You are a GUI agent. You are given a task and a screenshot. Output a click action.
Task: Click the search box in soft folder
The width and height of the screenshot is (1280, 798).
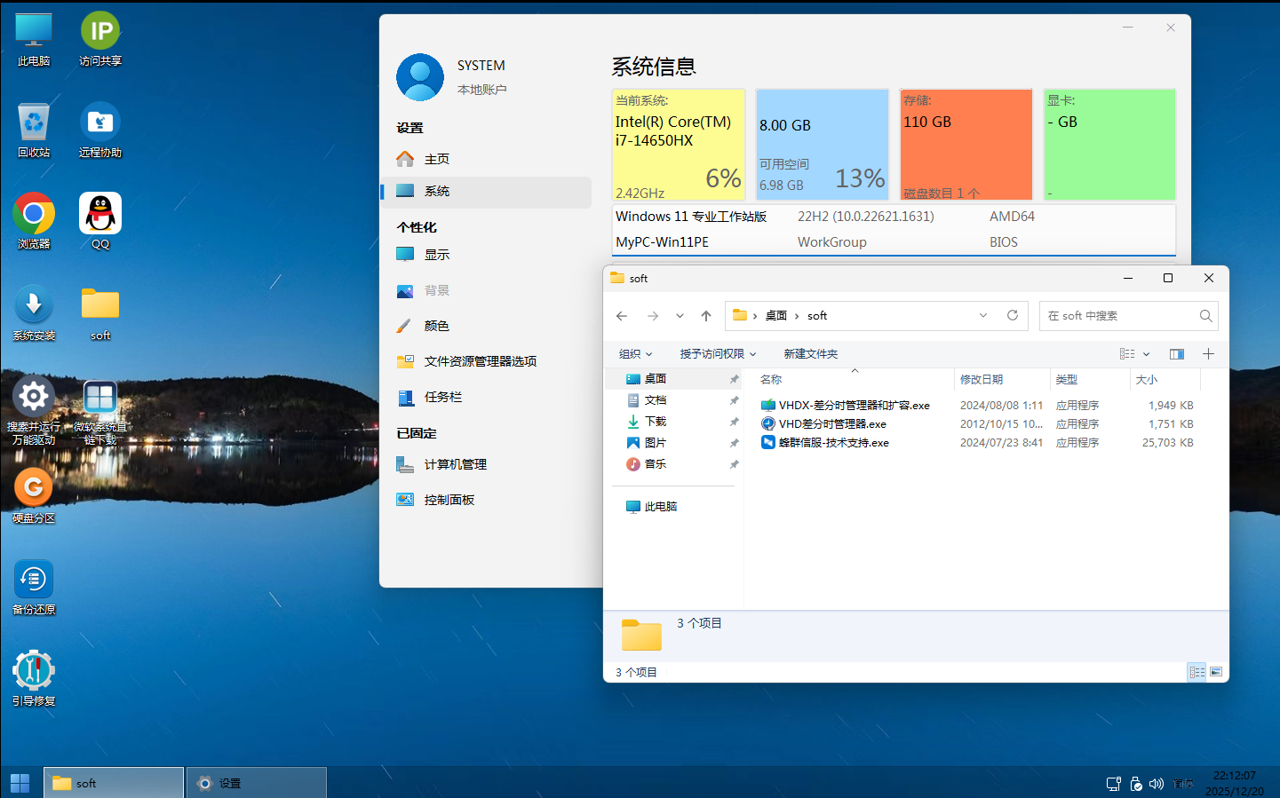pyautogui.click(x=1119, y=316)
